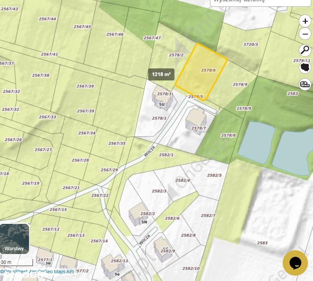The image size is (313, 281).
Task: Click the upper Wilcza street label
Action: 149,152
